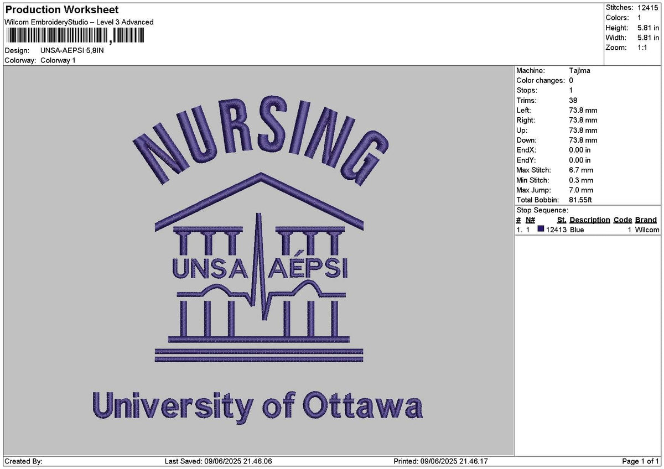Screen dimensions: 664x469
Task: Click the 'Left:' 73.8 mm value
Action: click(583, 111)
